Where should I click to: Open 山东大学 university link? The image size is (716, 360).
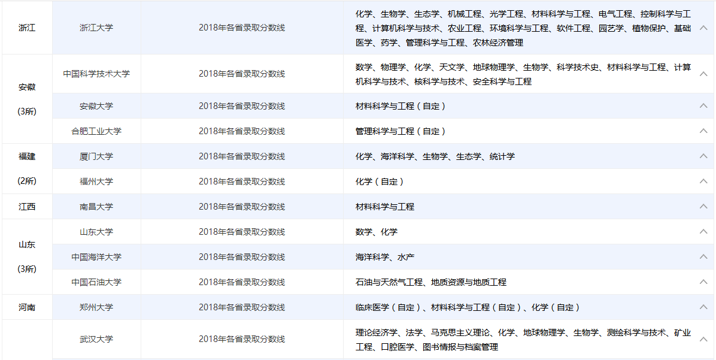coord(96,232)
